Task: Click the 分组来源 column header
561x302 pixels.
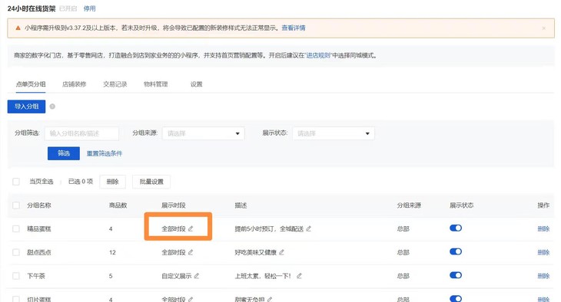Action: [409, 205]
